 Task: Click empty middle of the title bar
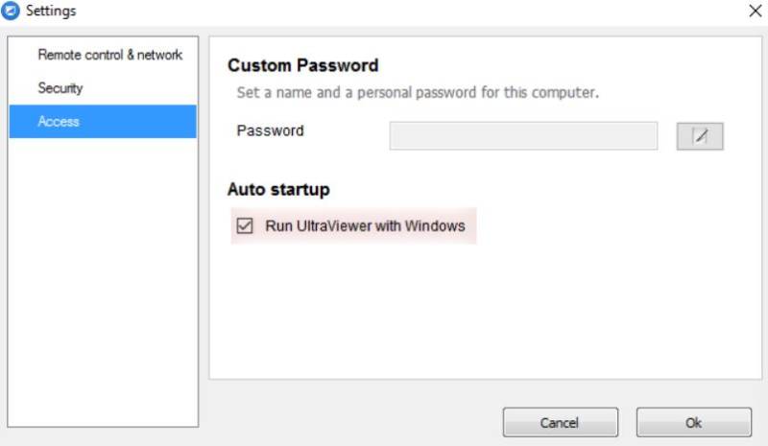click(x=384, y=12)
